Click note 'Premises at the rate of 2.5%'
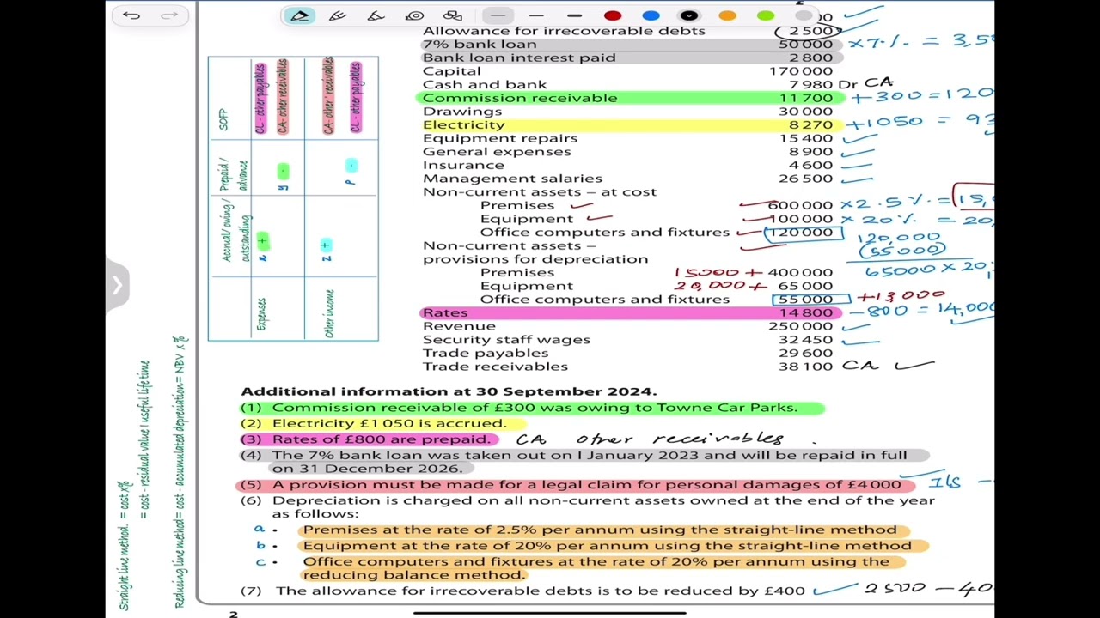Screen dimensions: 1100x618 (x=599, y=530)
